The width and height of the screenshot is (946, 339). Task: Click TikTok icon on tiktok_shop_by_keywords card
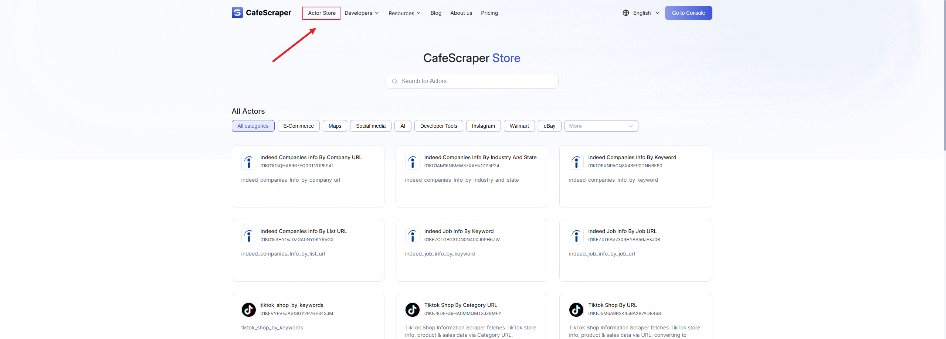coord(249,309)
